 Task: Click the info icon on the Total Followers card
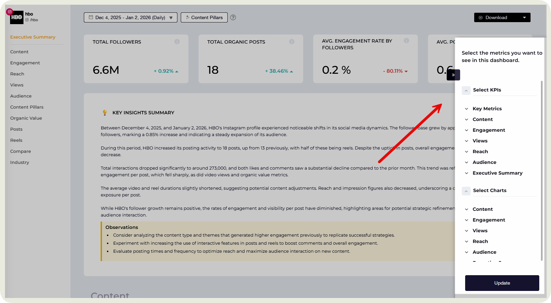pyautogui.click(x=177, y=42)
